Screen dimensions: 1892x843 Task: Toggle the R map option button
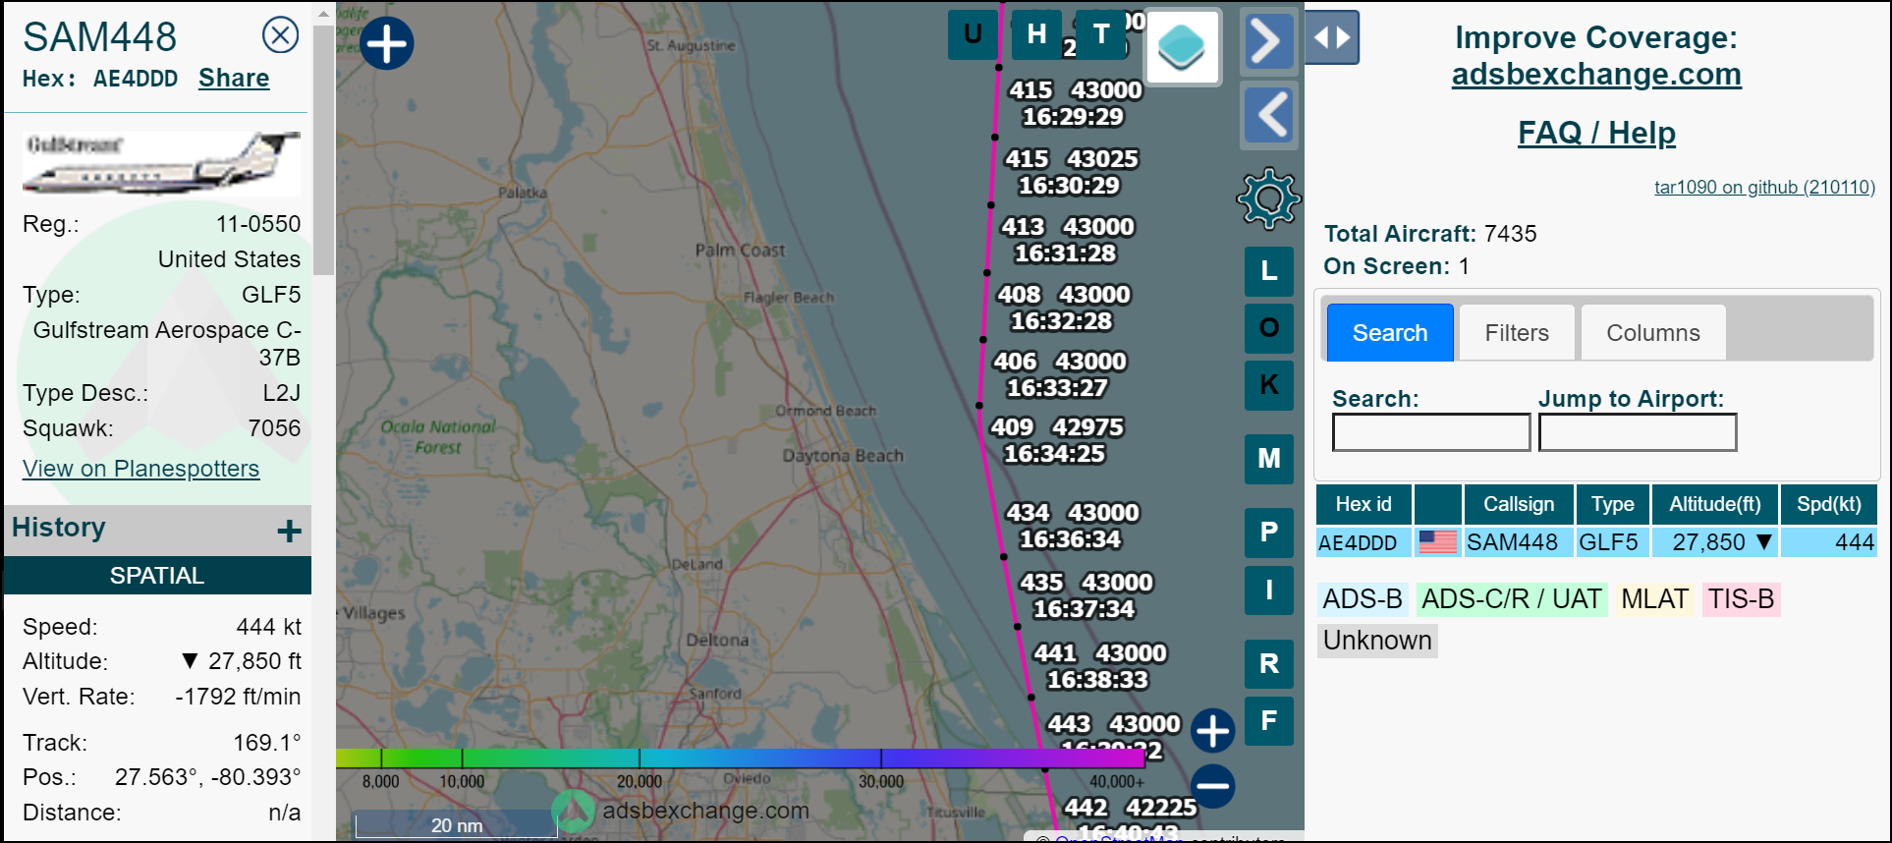1269,664
